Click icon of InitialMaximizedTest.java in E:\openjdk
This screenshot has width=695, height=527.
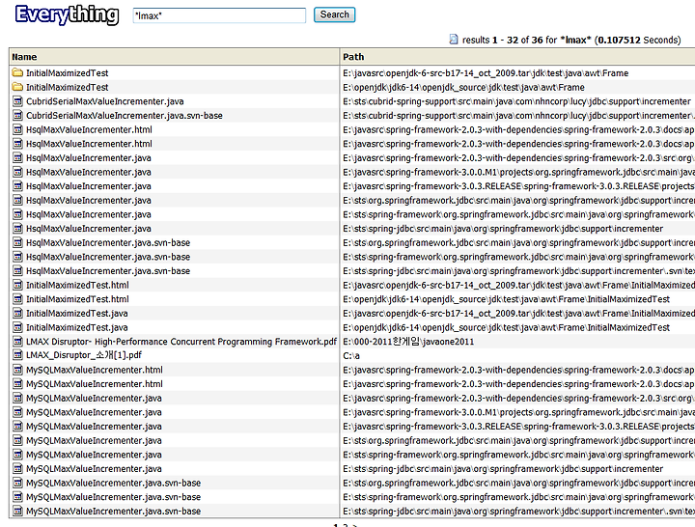(x=17, y=327)
